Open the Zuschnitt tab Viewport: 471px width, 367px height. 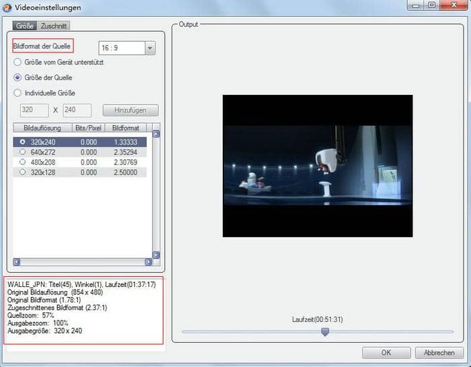coord(54,26)
